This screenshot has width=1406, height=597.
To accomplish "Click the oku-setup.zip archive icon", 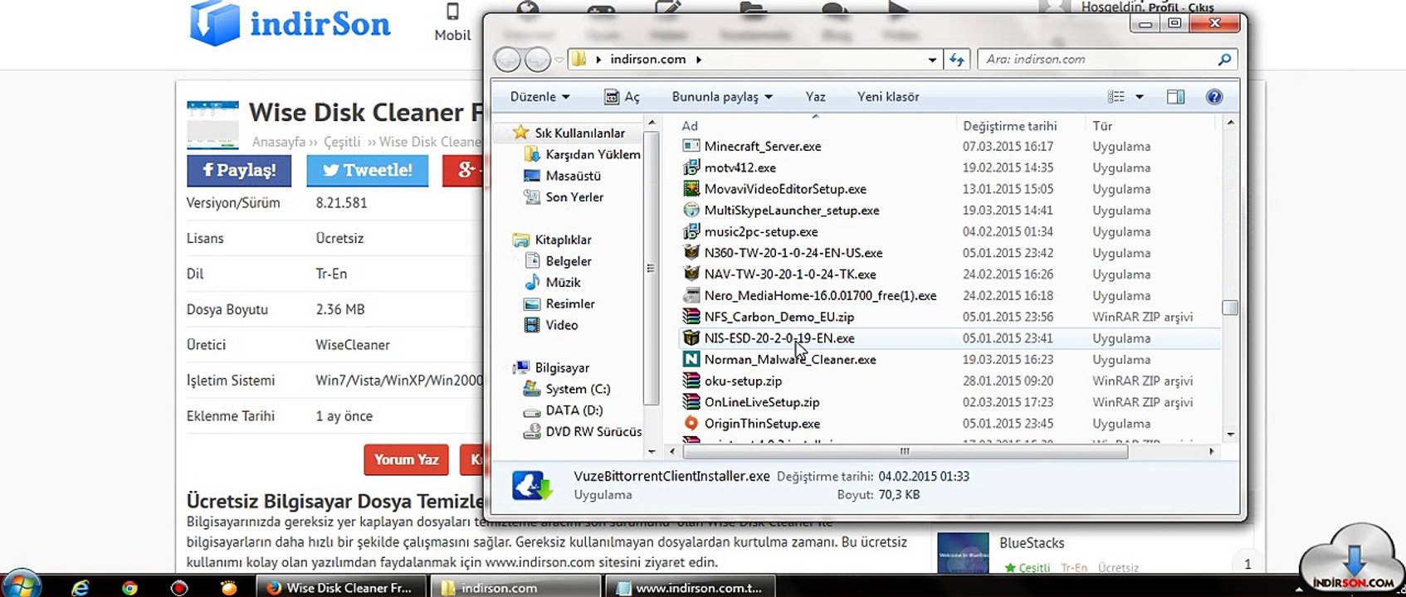I will (x=691, y=381).
